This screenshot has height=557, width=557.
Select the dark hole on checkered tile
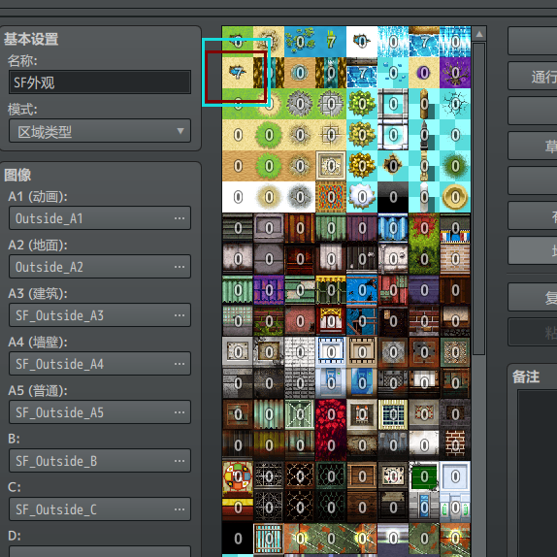tap(393, 166)
